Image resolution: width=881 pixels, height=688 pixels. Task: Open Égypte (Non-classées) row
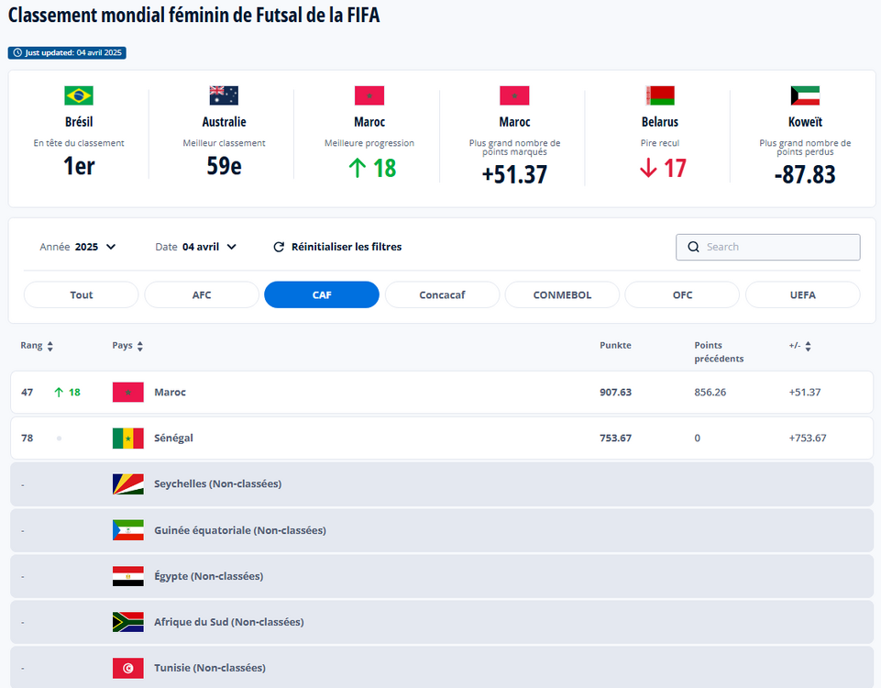click(x=442, y=576)
